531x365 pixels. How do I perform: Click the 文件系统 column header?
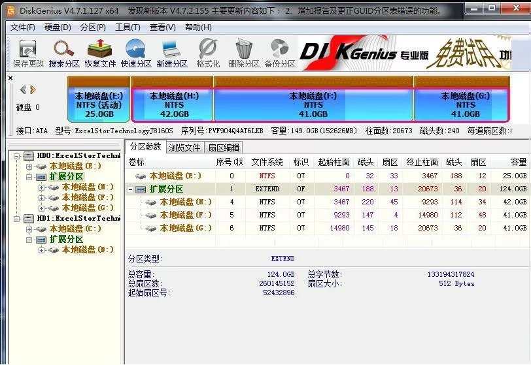(267, 163)
